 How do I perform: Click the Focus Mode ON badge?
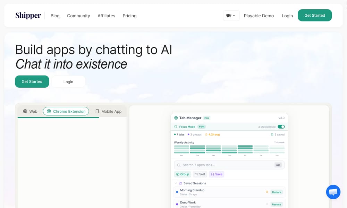tap(202, 127)
